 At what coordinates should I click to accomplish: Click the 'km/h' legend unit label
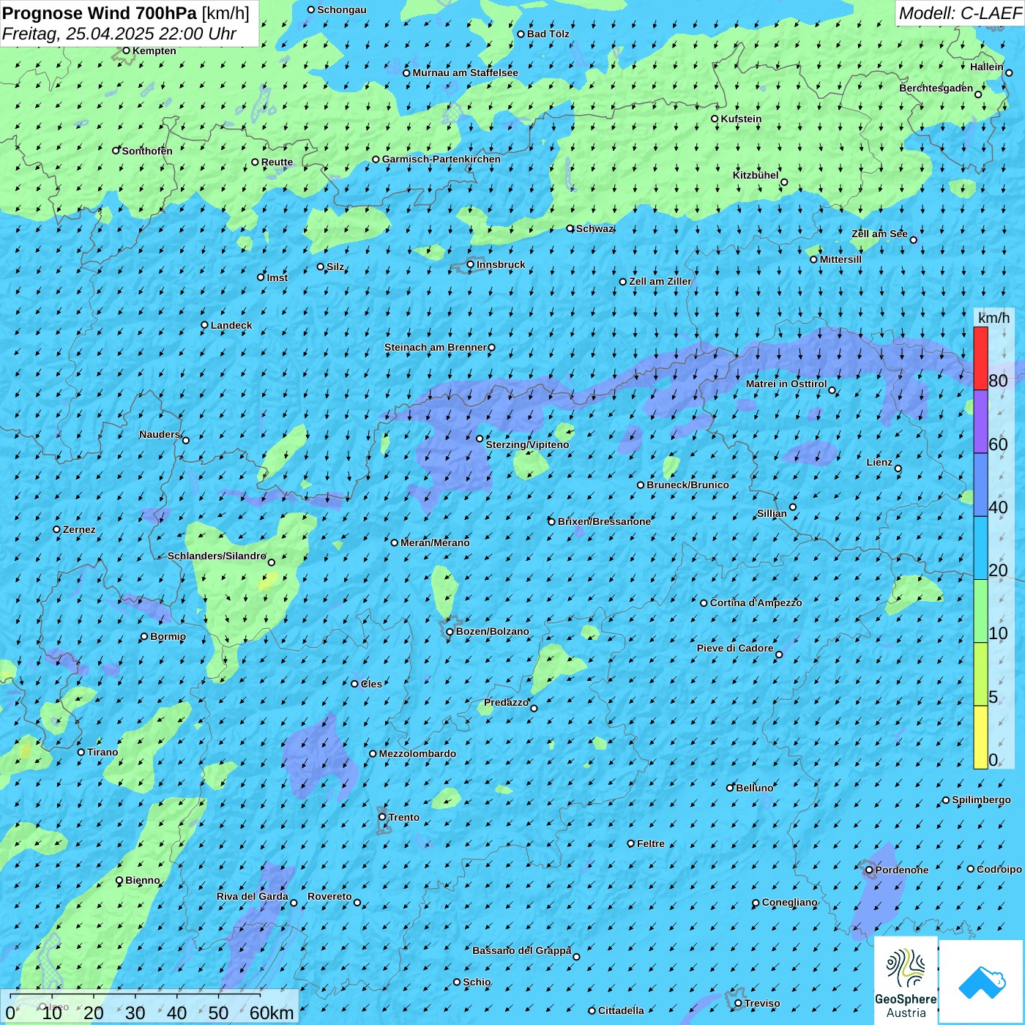coord(994,318)
